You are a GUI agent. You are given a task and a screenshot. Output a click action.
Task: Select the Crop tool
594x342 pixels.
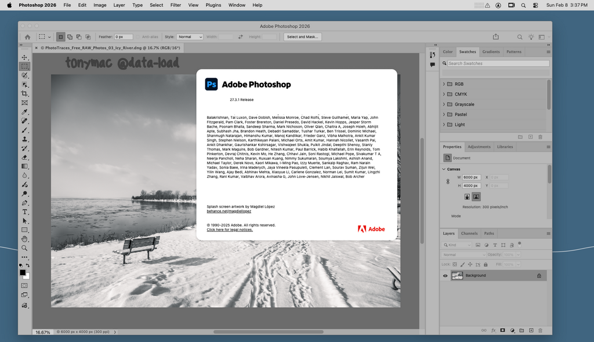[x=24, y=93]
